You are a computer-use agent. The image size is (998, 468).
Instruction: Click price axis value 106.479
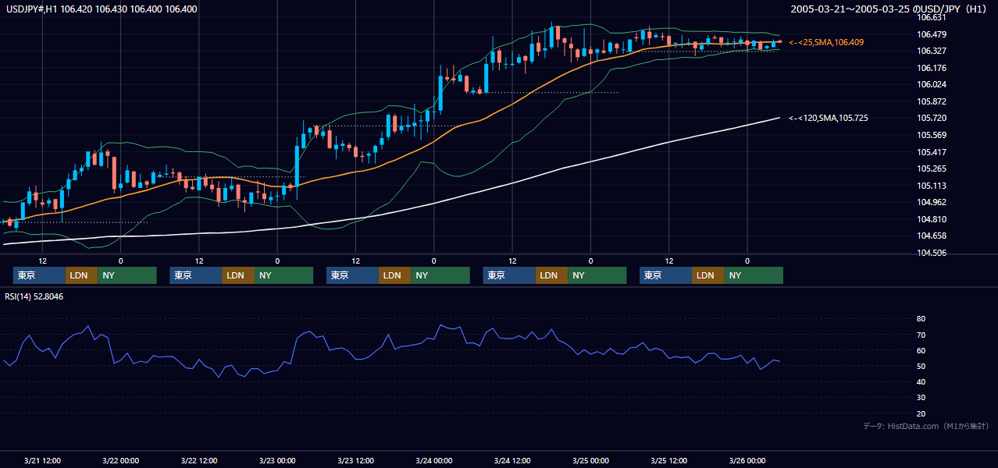pyautogui.click(x=932, y=34)
